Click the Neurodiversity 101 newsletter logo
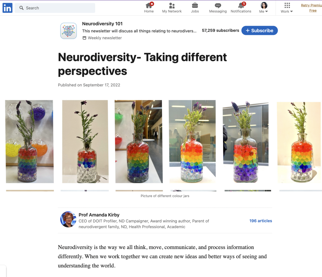Screen dimensions: 322x277 [x=69, y=31]
